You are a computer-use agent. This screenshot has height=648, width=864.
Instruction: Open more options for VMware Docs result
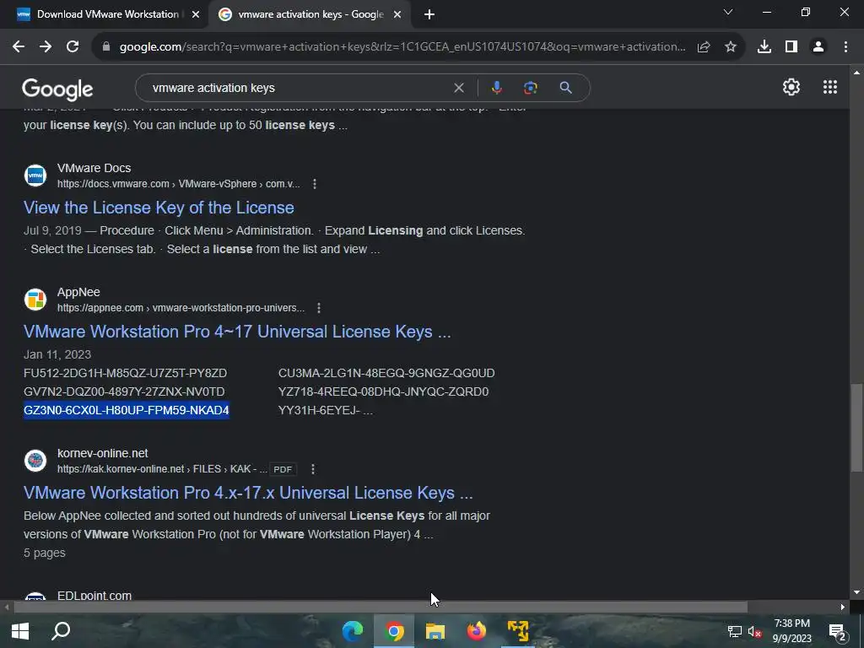coord(315,184)
